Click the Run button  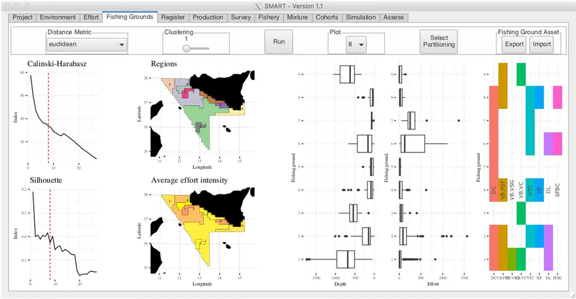click(x=279, y=42)
